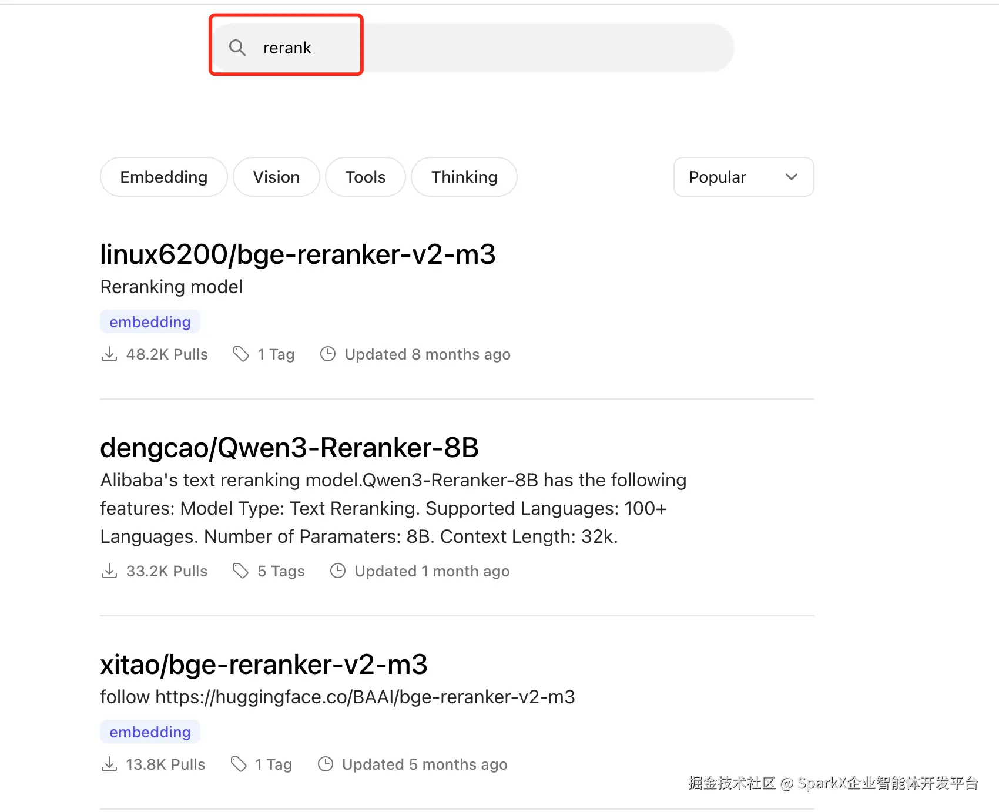999x812 pixels.
Task: Click clock icon beside 'Updated 1 month ago'
Action: [338, 571]
